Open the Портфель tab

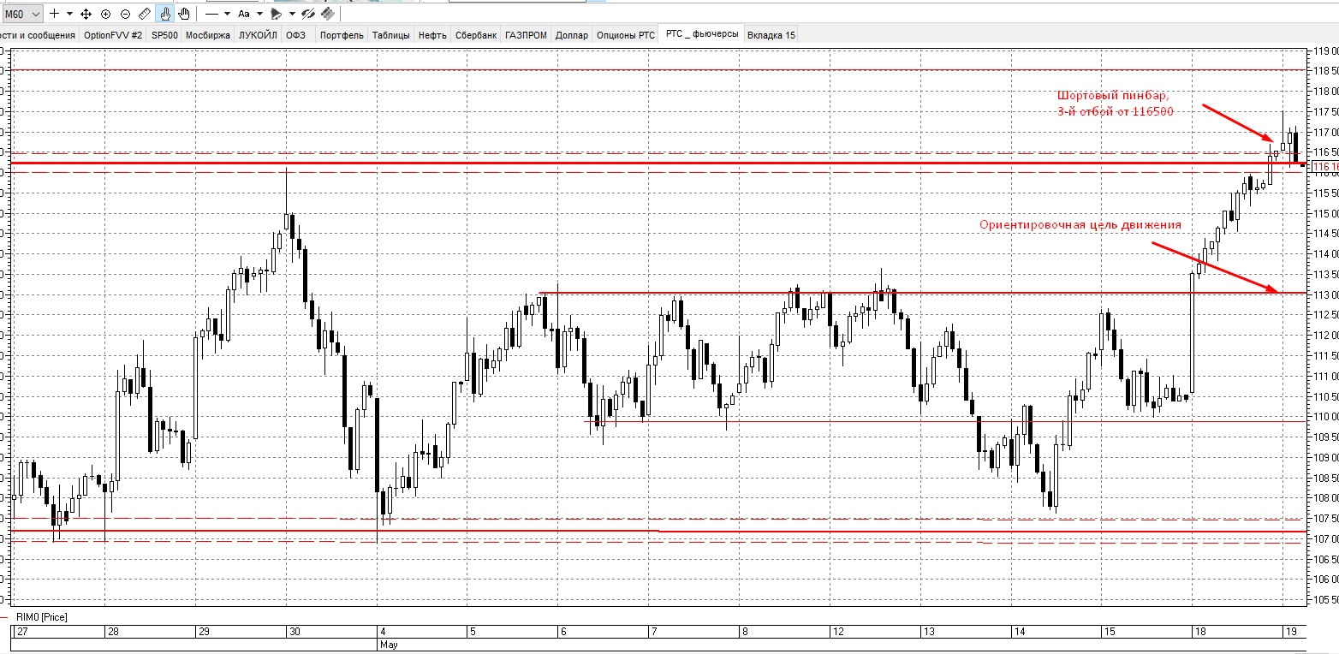[x=342, y=35]
